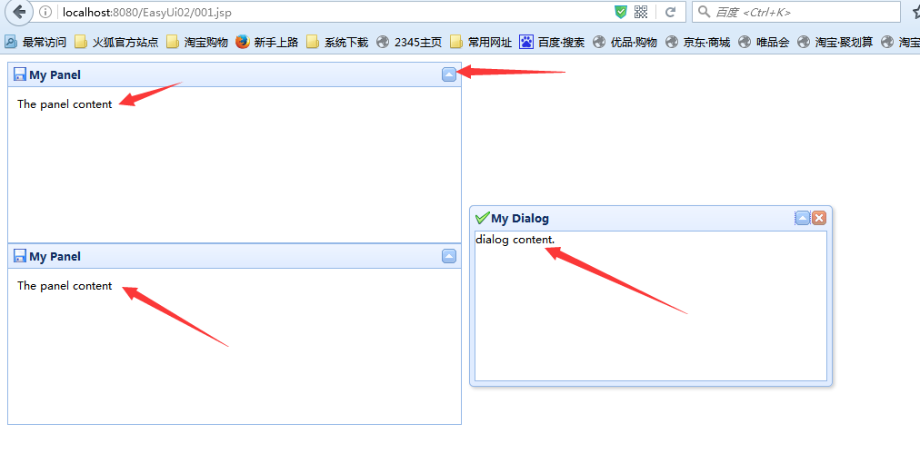This screenshot has width=920, height=473.
Task: Collapse the top My Panel
Action: pyautogui.click(x=449, y=74)
